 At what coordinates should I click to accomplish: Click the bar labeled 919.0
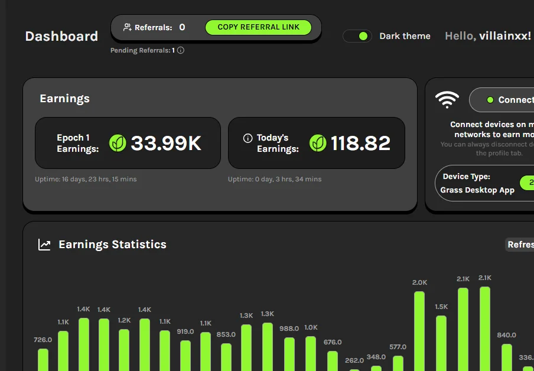click(x=185, y=356)
